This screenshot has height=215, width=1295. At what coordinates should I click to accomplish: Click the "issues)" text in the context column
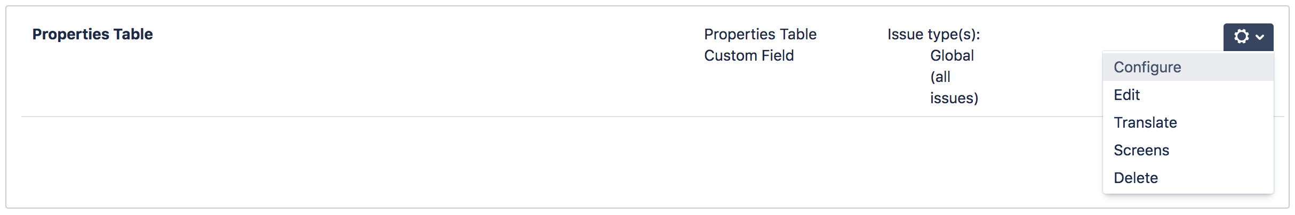[954, 98]
